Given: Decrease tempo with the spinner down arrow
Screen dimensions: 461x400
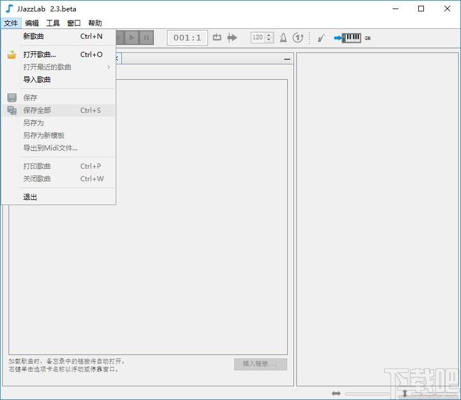Looking at the screenshot, I should (x=269, y=40).
